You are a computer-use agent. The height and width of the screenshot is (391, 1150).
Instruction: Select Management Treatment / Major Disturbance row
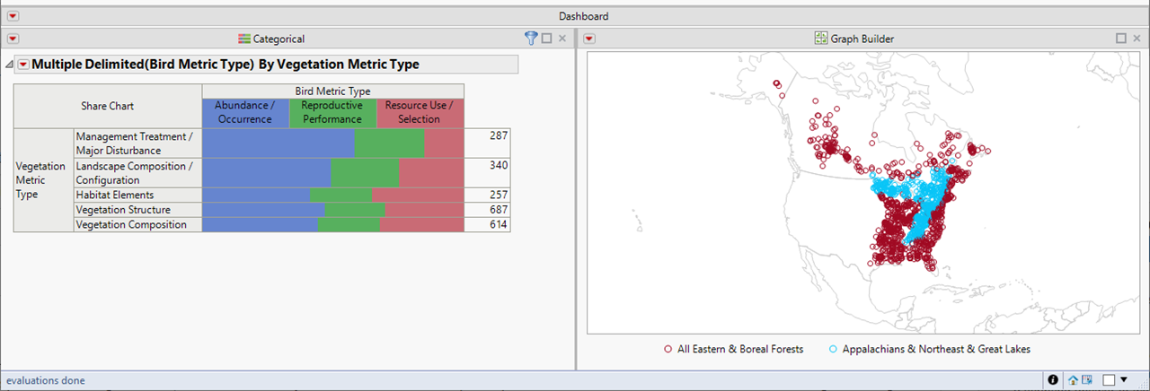click(137, 143)
